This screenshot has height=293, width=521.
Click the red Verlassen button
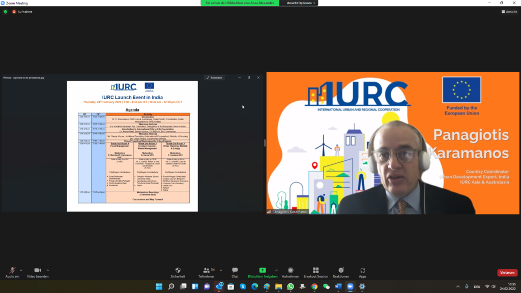(507, 273)
